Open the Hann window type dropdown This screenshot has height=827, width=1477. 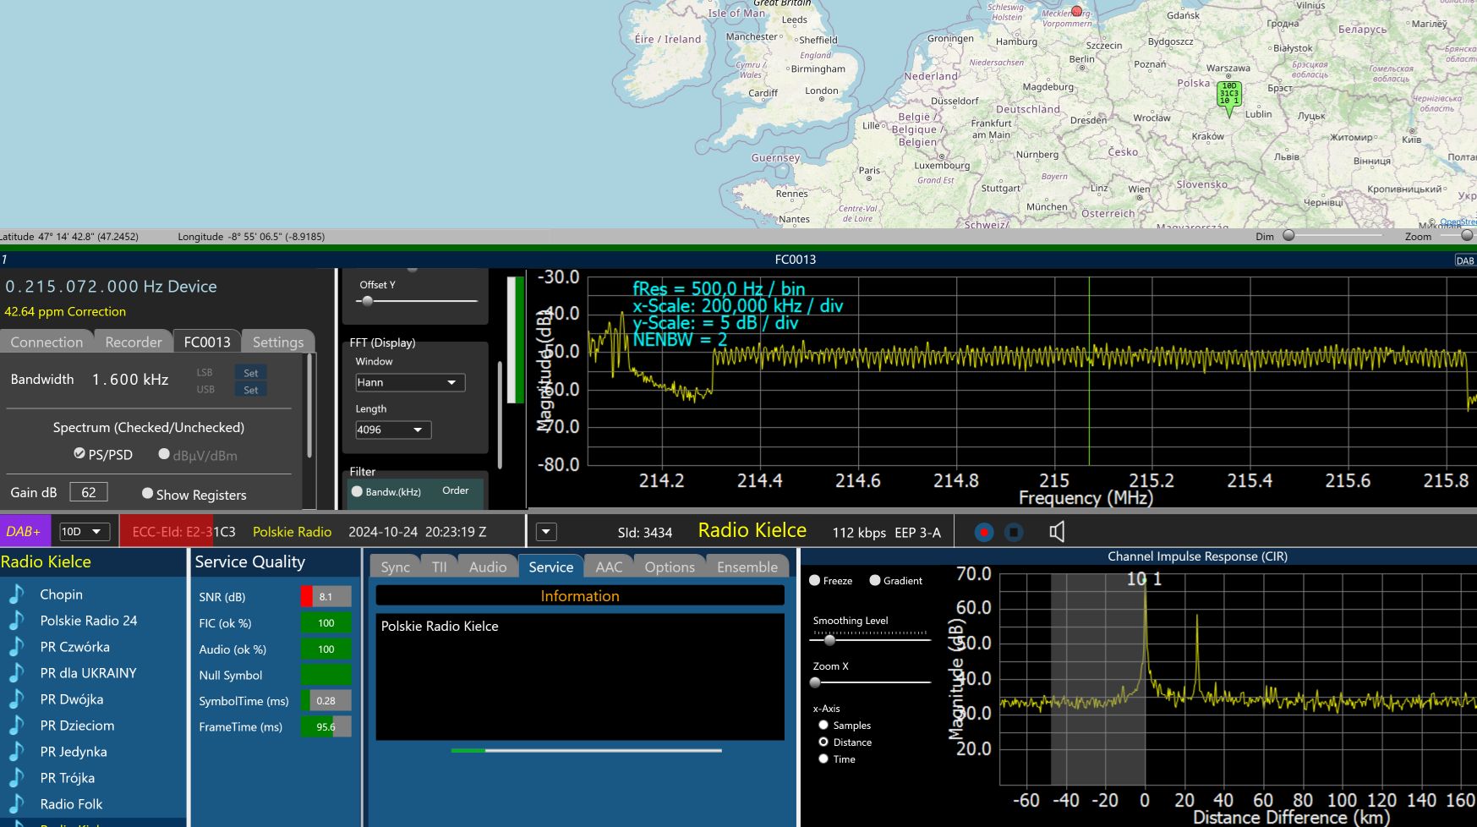point(410,382)
